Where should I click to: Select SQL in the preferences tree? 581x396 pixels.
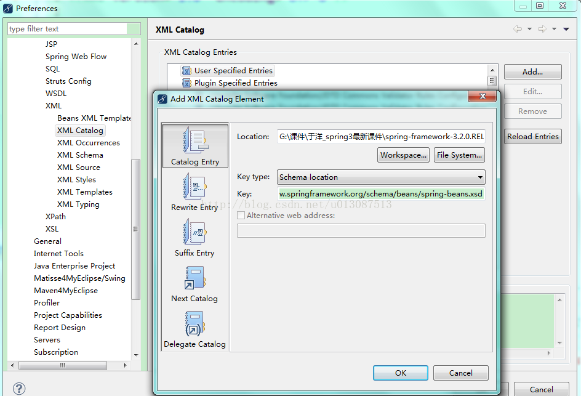[52, 68]
